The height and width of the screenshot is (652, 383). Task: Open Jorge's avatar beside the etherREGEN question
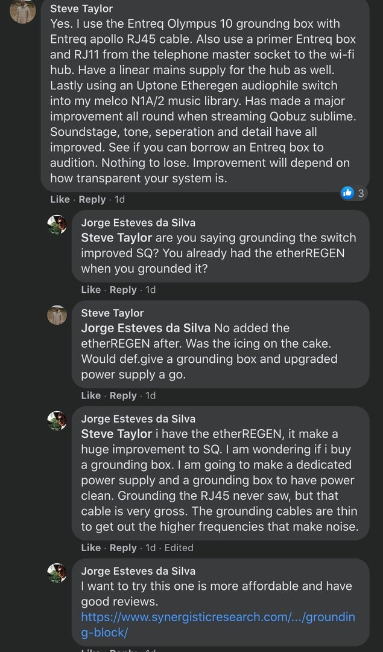click(x=57, y=224)
